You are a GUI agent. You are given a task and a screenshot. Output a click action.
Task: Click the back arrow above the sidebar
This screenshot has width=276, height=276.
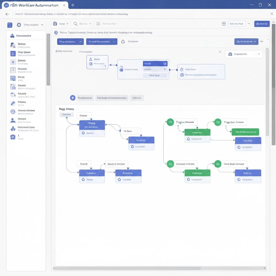[x=7, y=14]
